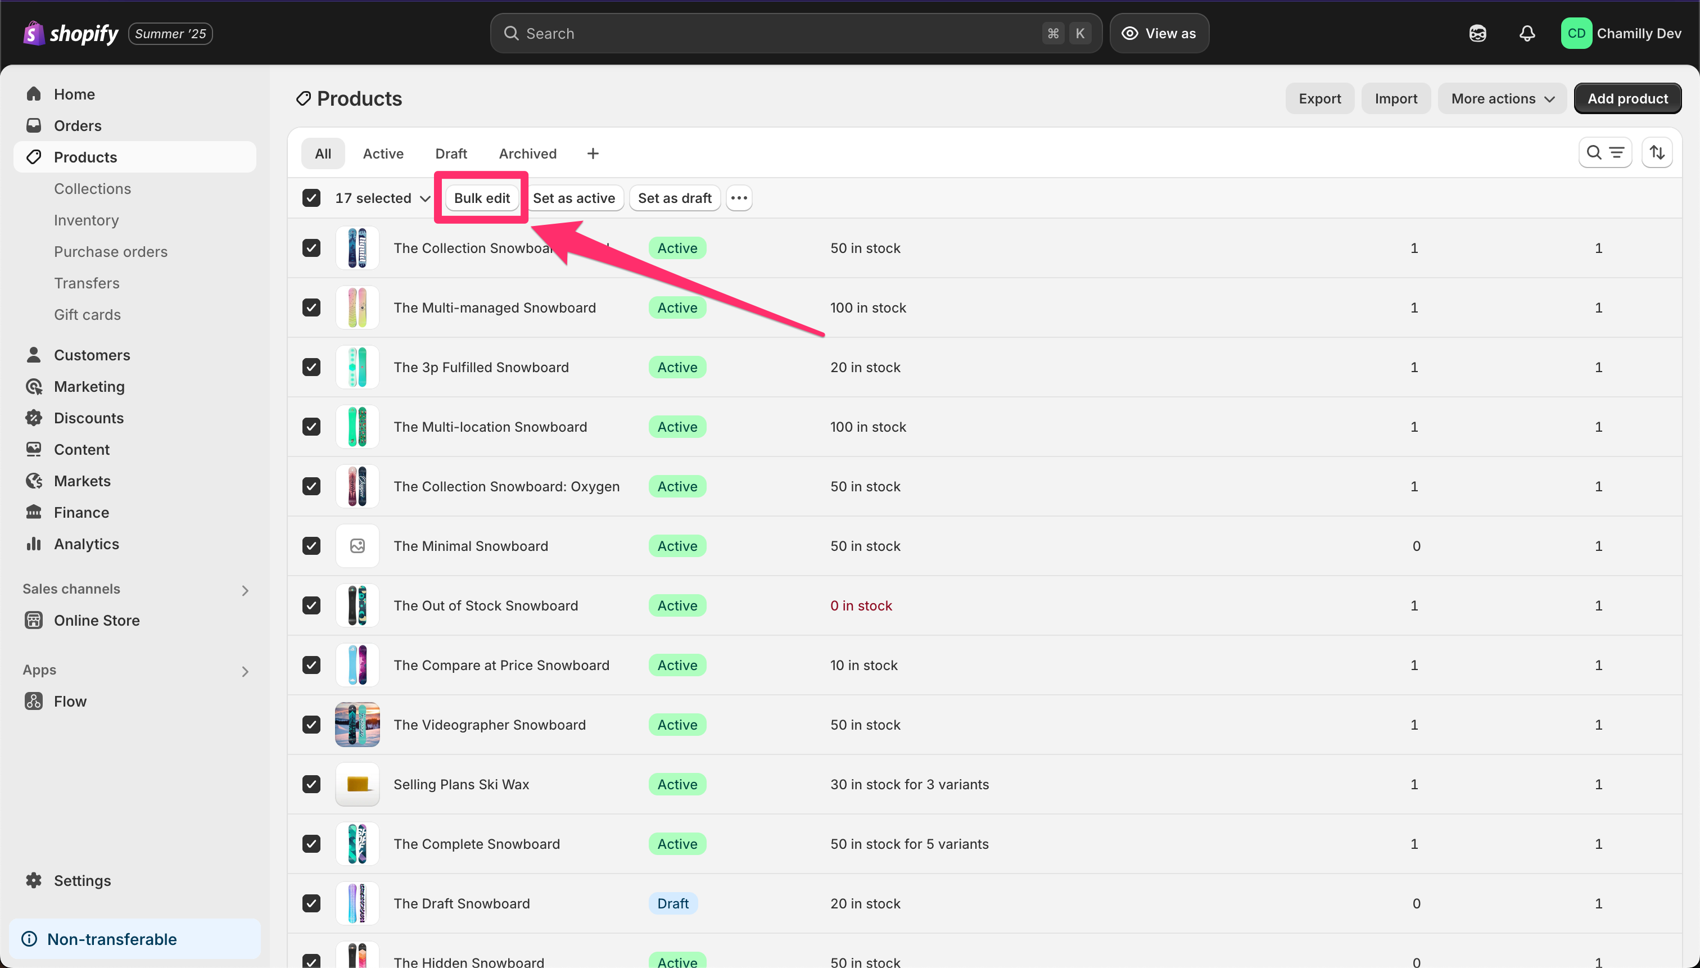Open search and filter products button
This screenshot has height=968, width=1700.
tap(1605, 153)
